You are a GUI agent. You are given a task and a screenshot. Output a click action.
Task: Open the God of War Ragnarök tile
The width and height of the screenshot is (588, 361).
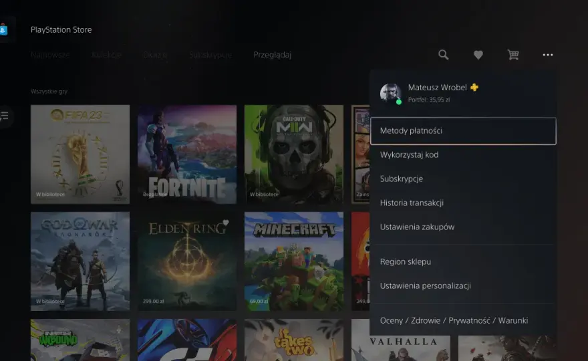80,261
